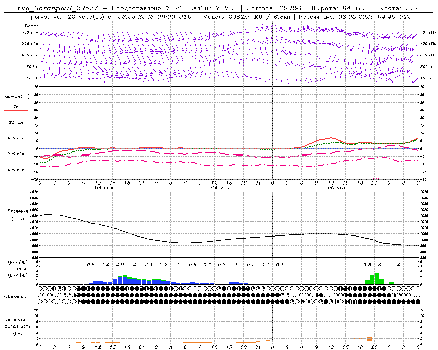Click the Ветер panel label
Screen dimensions: 438x350
32,26
